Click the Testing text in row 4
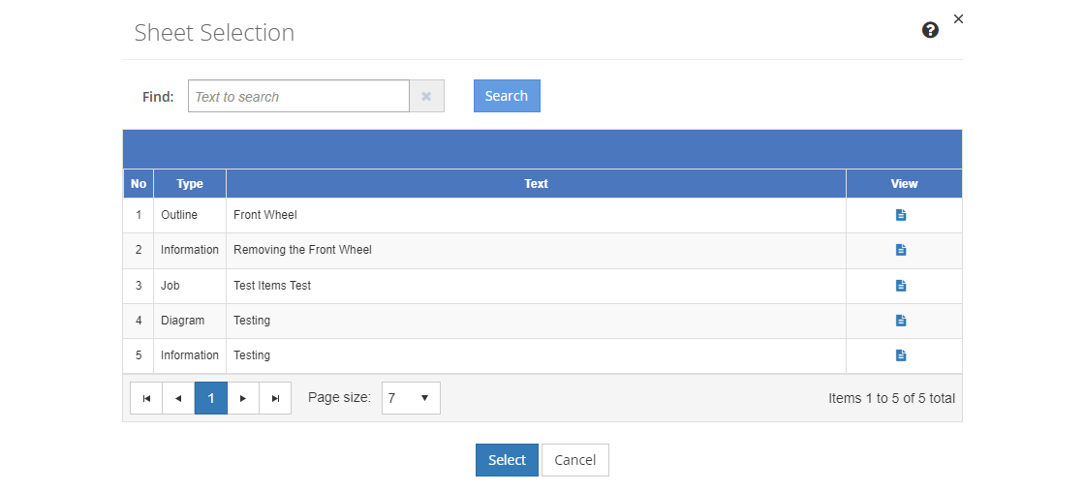The width and height of the screenshot is (1085, 492). tap(252, 321)
